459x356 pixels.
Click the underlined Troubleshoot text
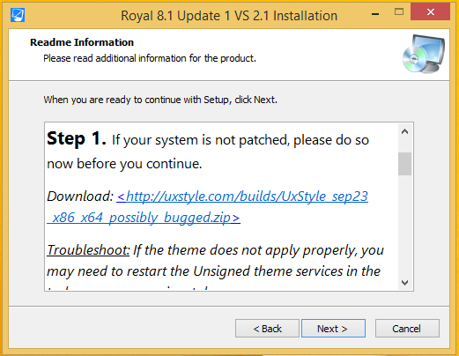[x=88, y=250]
